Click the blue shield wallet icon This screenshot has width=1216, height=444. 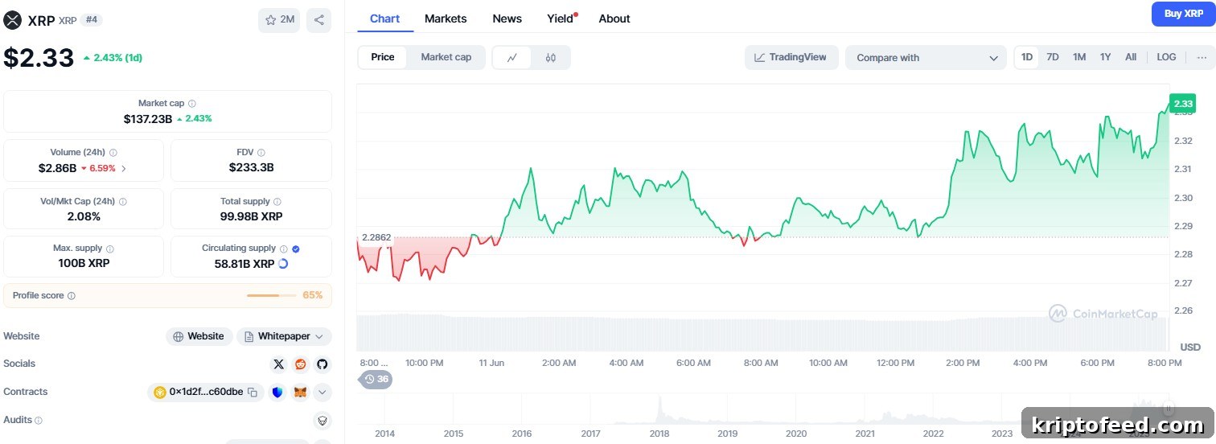[277, 393]
